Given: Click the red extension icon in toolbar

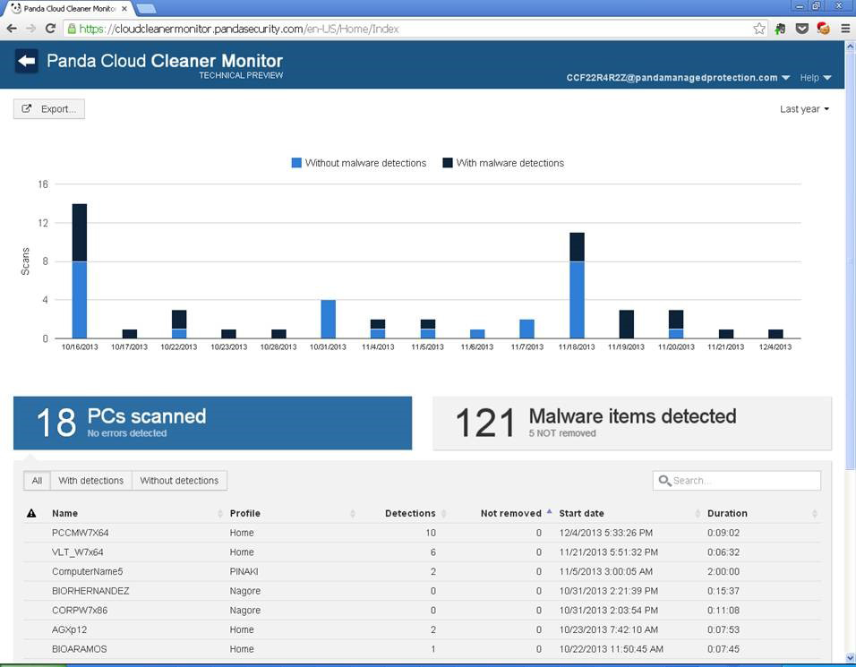Looking at the screenshot, I should pos(823,29).
